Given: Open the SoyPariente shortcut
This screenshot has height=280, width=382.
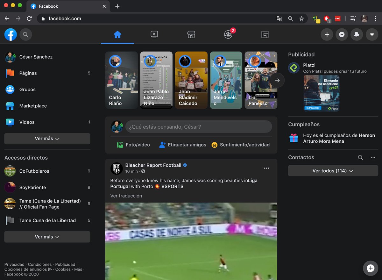Looking at the screenshot, I should [47, 187].
